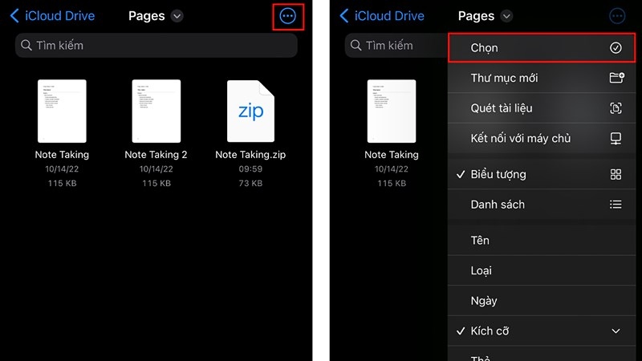Tap the Tìm kiếm search field in left screen
Screen dimensions: 642x361
[156, 46]
